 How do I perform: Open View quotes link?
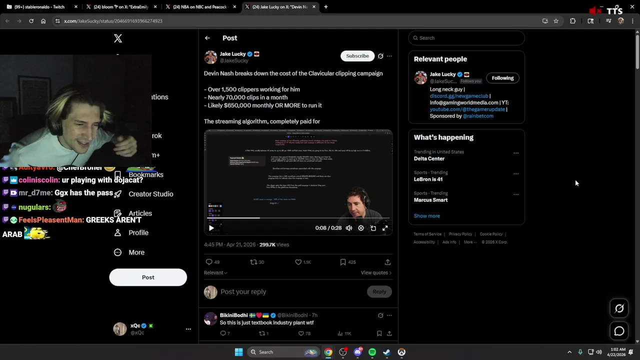[376, 272]
